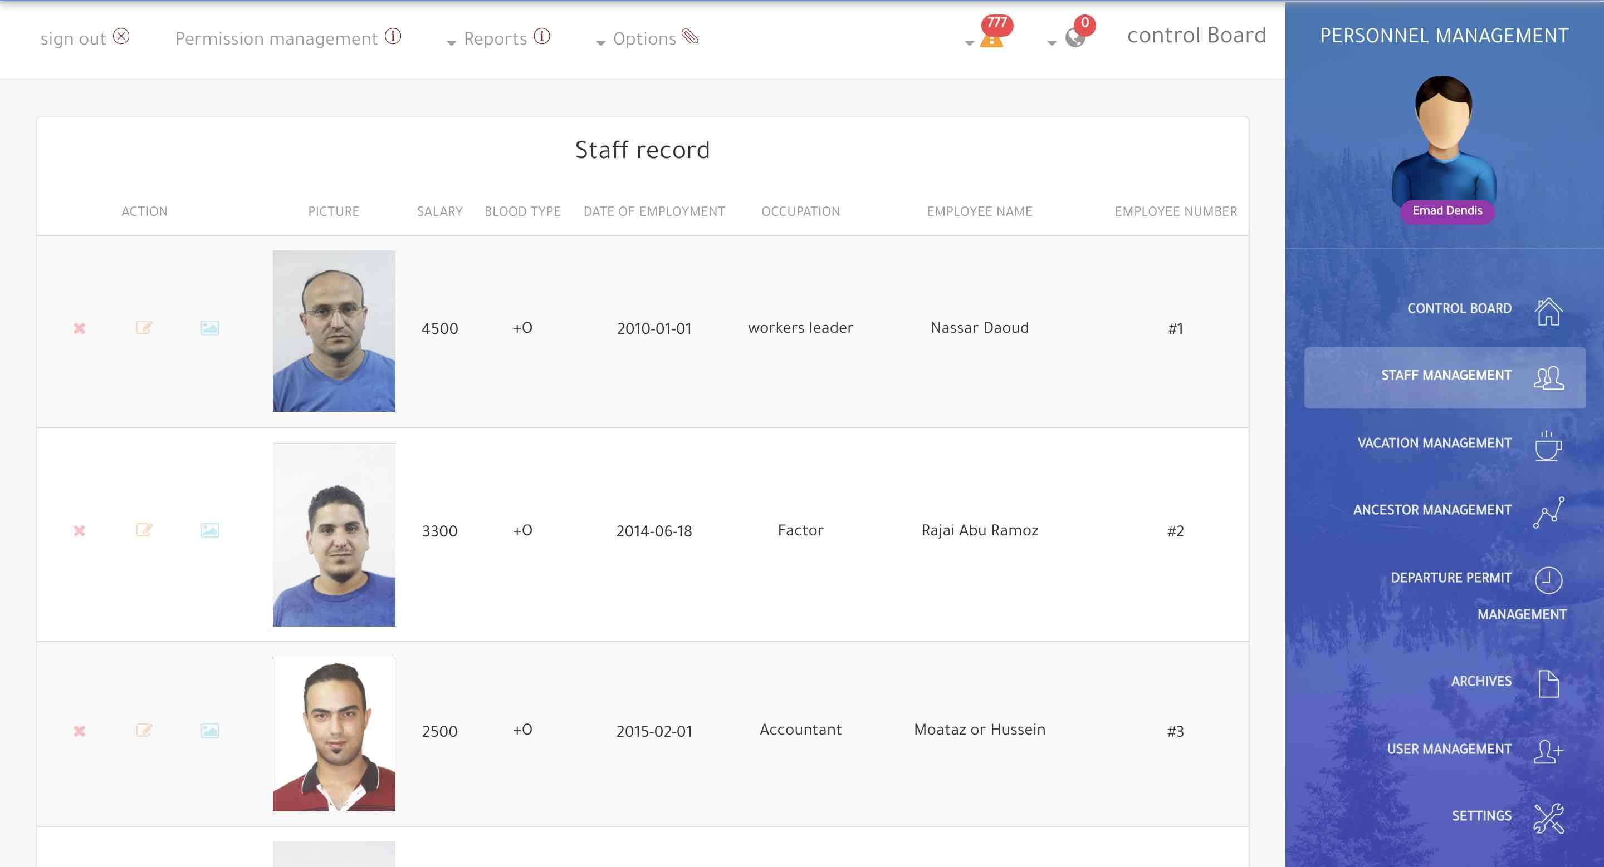Edit Rajai Abu Ramoz's record icon
Viewport: 1604px width, 867px height.
tap(144, 530)
